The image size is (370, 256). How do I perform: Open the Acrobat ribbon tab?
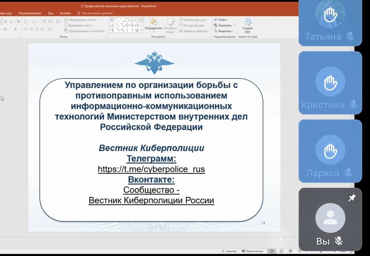point(65,13)
